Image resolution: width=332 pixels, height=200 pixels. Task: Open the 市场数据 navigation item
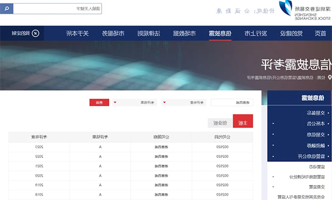tap(184, 33)
